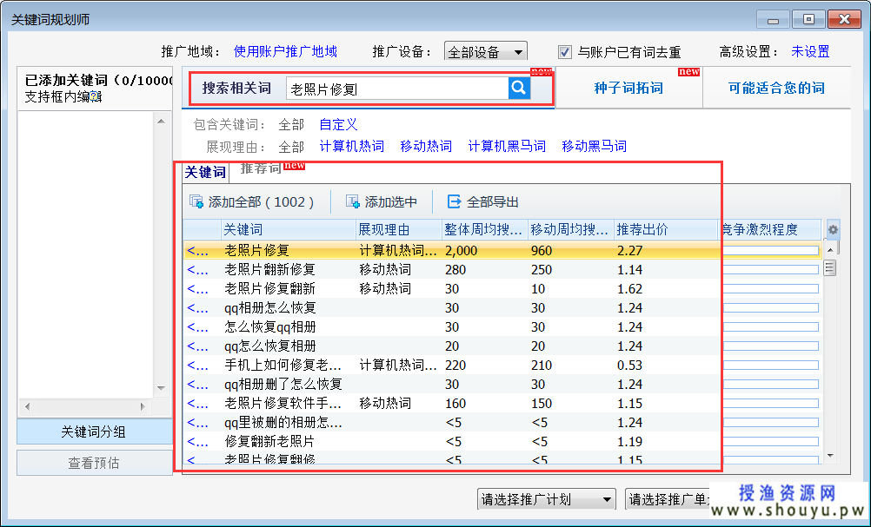Click the 添加选中 add-selected icon

point(353,202)
